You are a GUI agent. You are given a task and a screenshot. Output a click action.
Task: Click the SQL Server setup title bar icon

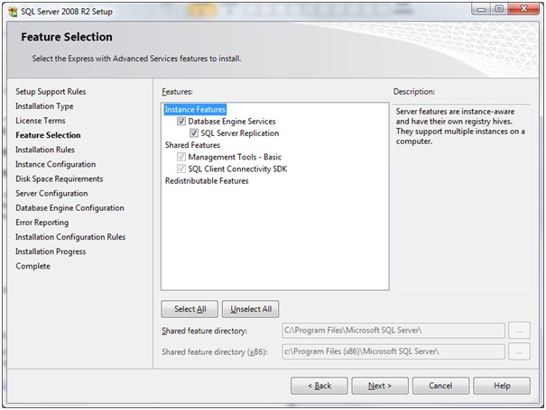pyautogui.click(x=13, y=12)
